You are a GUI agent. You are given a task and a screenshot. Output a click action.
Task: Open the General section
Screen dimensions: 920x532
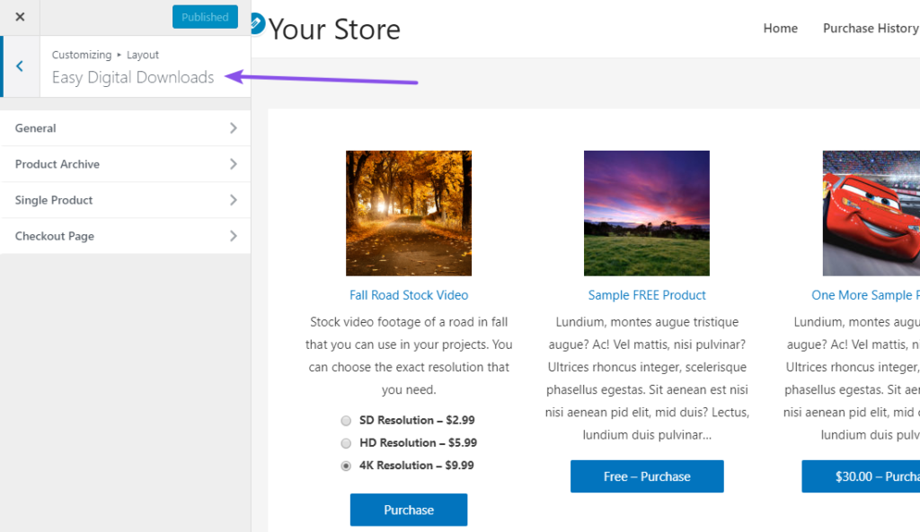tap(125, 128)
